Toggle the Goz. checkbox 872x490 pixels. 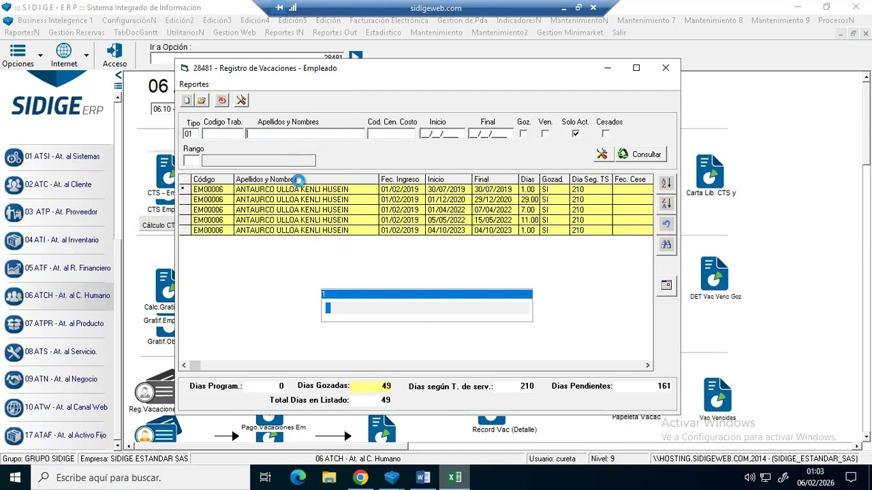tap(523, 133)
